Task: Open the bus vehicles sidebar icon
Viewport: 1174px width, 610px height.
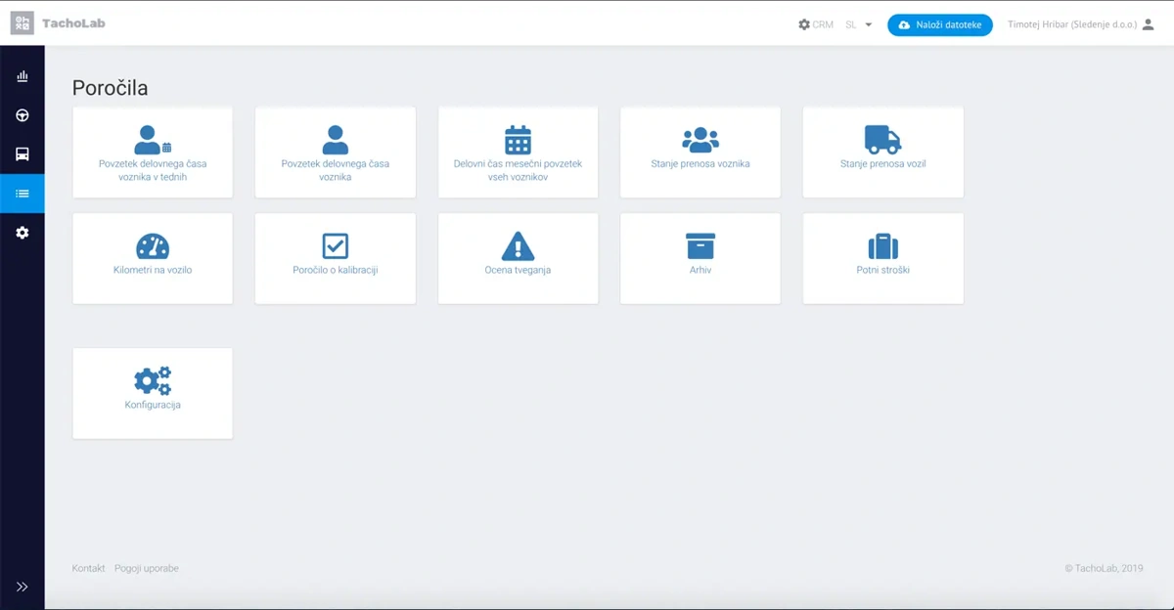Action: click(23, 154)
